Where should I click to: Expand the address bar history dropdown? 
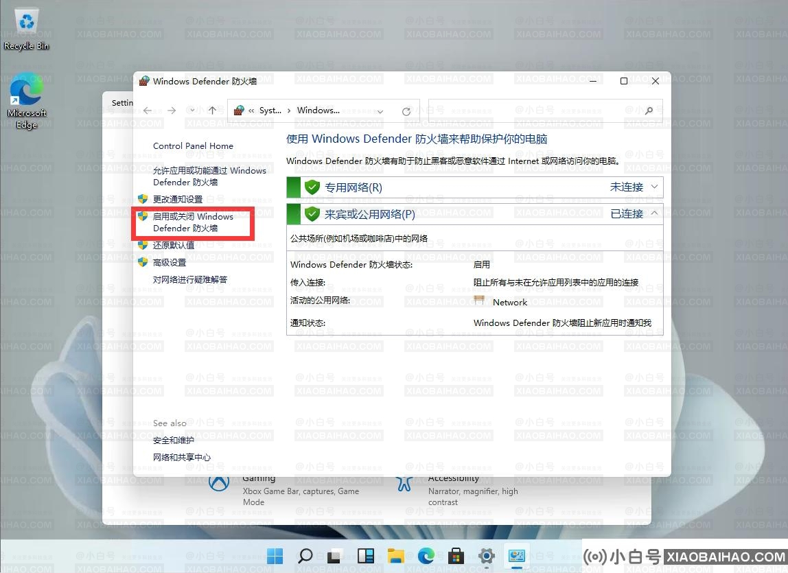(380, 111)
